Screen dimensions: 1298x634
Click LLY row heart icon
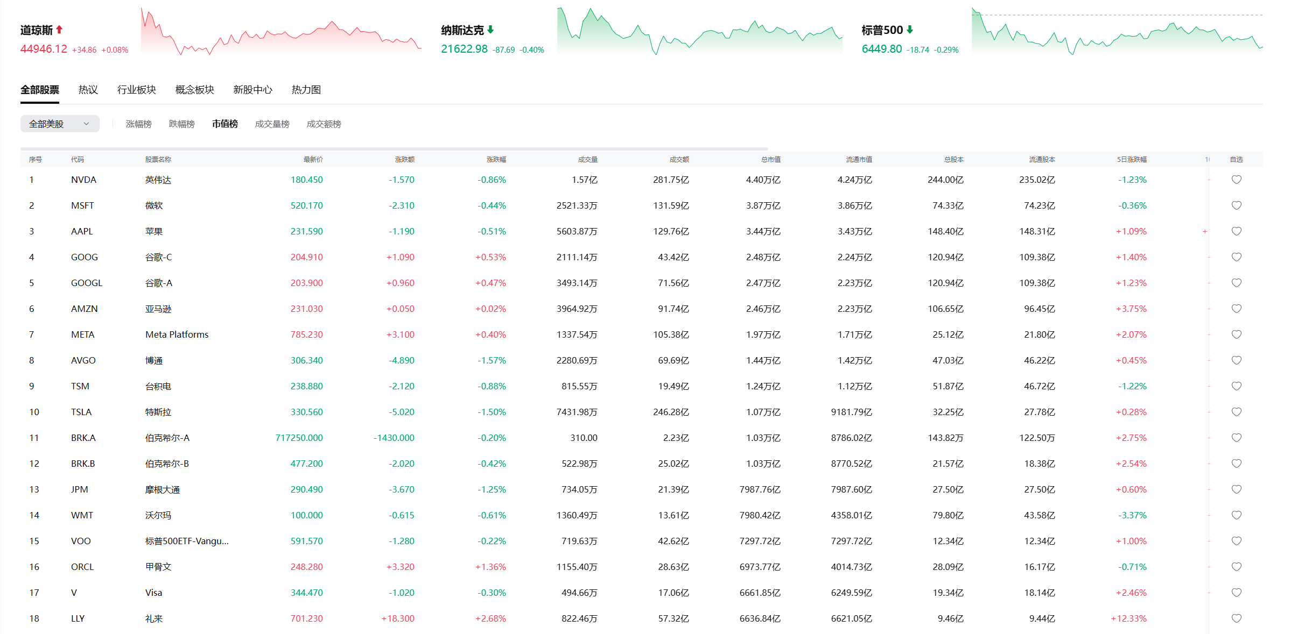click(x=1236, y=618)
